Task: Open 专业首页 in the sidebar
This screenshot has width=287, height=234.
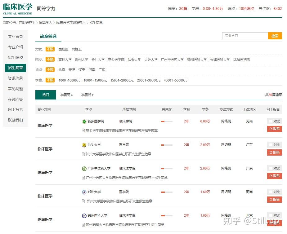Action: pyautogui.click(x=16, y=36)
